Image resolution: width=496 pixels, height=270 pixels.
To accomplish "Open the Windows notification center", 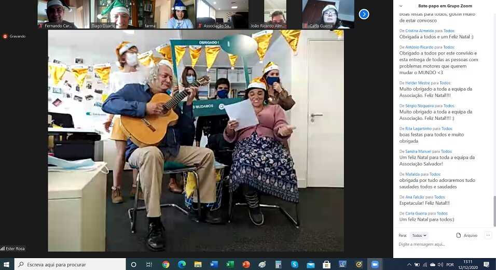I will (487, 264).
